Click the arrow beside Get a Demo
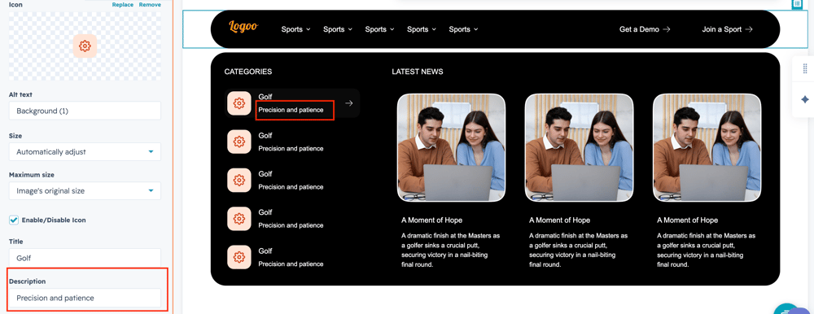The image size is (814, 314). coord(667,29)
